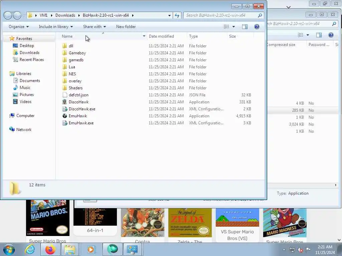Open Help in the front Explorer window
Screen dimensions: 342x256
point(257,27)
